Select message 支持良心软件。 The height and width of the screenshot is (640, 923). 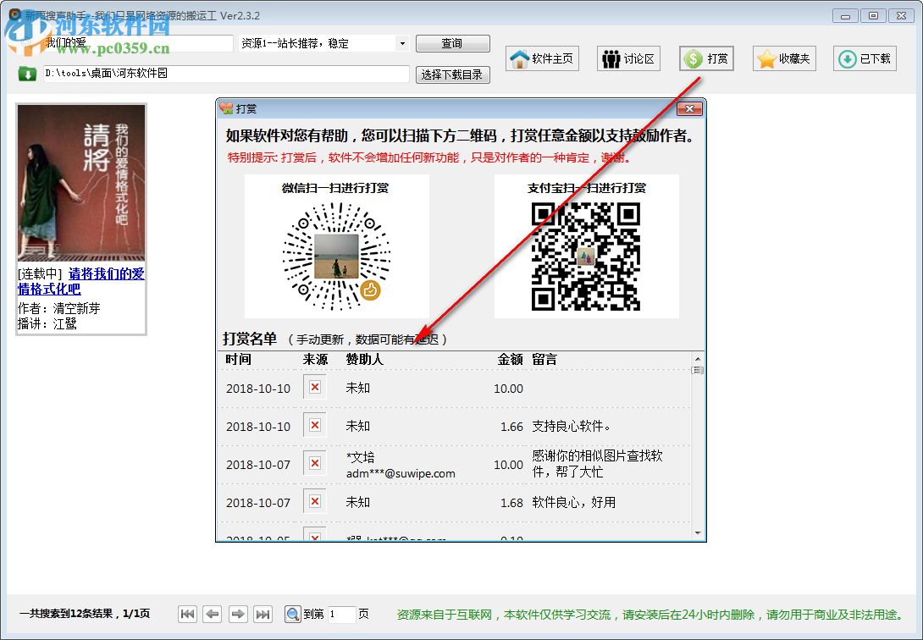pyautogui.click(x=572, y=426)
